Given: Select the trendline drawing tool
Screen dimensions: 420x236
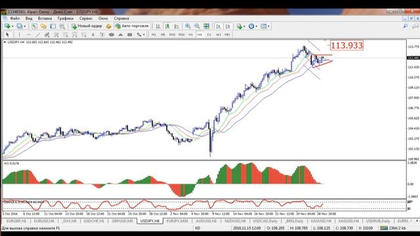Looking at the screenshot, I should pyautogui.click(x=38, y=35).
